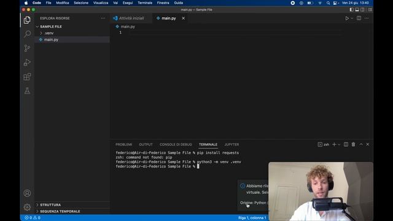Toggle secondary sidebar layout icon
This screenshot has height=221, width=393.
click(362, 10)
